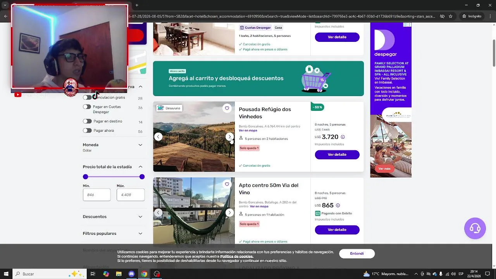The height and width of the screenshot is (279, 496).
Task: Click the -50% discount badge
Action: [x=317, y=107]
